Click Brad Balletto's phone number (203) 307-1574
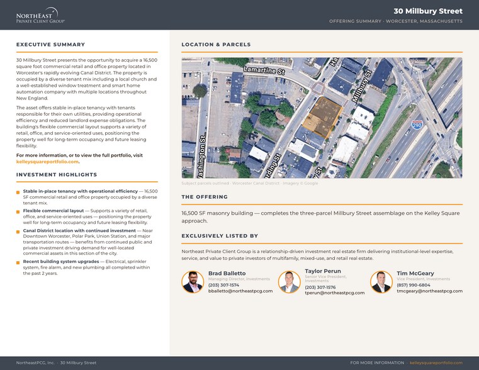This screenshot has width=479, height=370. tap(223, 285)
